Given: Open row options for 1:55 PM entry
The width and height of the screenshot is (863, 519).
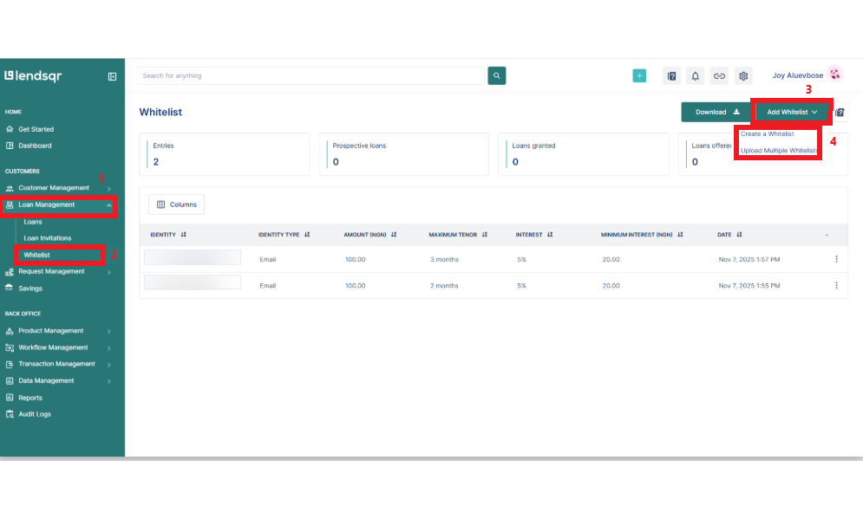Looking at the screenshot, I should point(836,285).
